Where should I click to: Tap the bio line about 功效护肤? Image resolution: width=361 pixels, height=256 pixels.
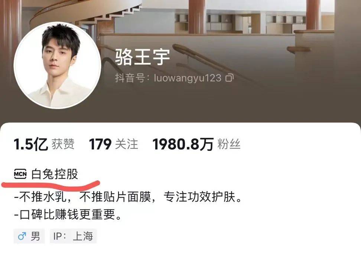(x=128, y=197)
